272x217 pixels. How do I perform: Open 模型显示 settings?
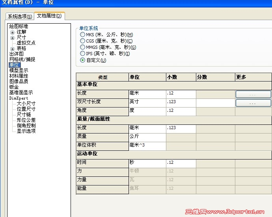tap(19, 70)
